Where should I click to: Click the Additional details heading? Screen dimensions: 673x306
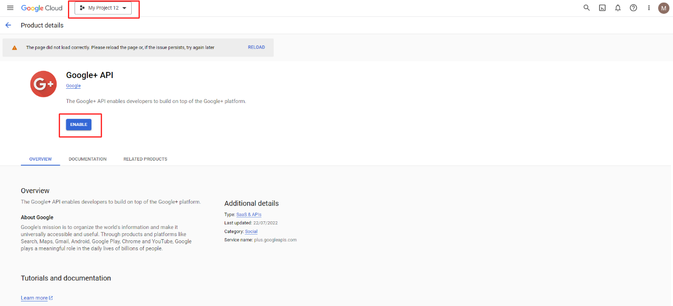[x=252, y=203]
